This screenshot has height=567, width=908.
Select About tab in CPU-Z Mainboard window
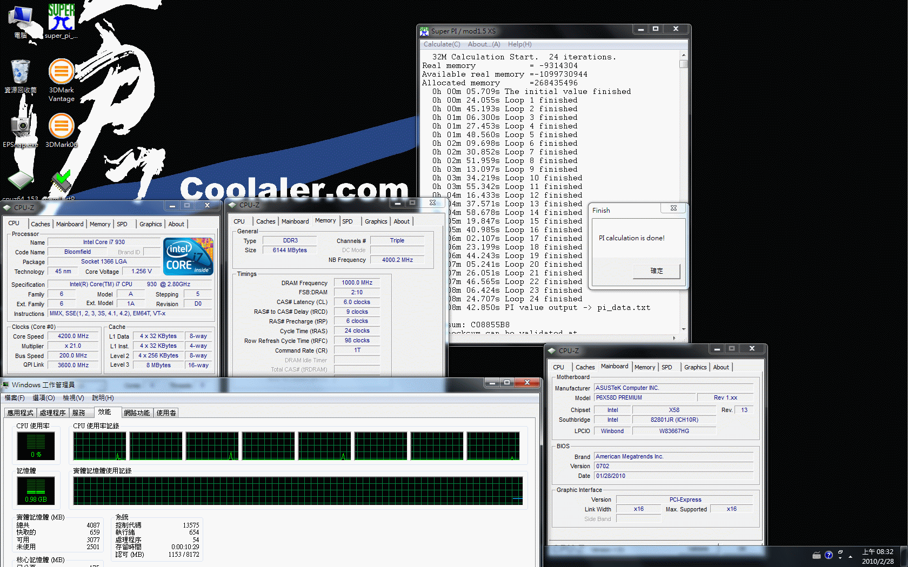point(721,367)
